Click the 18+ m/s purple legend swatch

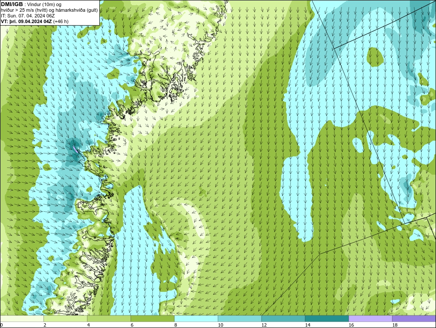(414, 318)
